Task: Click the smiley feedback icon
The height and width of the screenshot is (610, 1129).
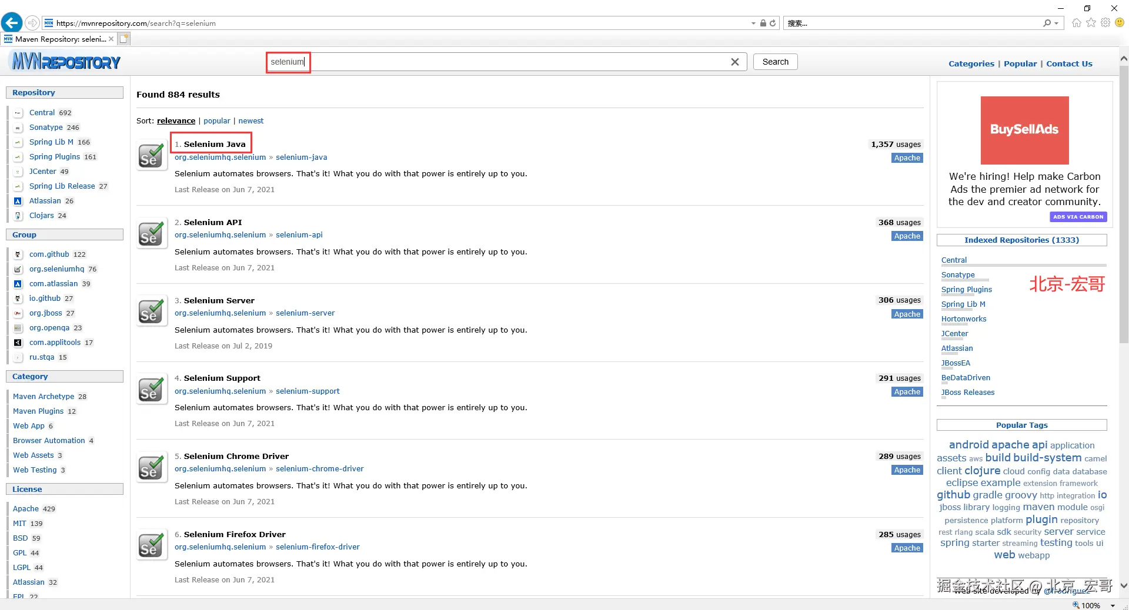Action: [x=1120, y=23]
